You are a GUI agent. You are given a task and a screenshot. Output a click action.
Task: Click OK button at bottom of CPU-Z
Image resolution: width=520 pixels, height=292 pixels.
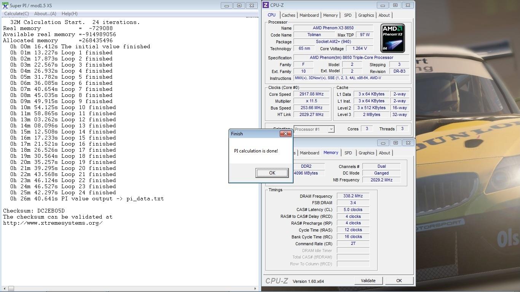[399, 281]
